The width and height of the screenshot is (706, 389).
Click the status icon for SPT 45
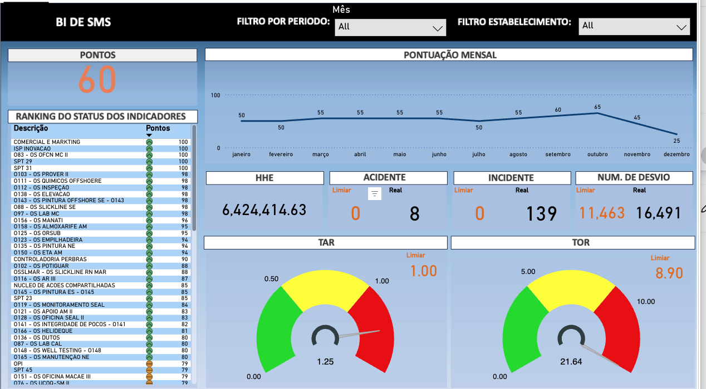point(149,370)
